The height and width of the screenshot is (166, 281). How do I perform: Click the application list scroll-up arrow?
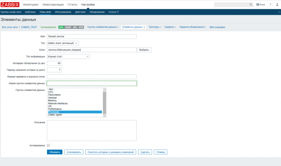104,89
